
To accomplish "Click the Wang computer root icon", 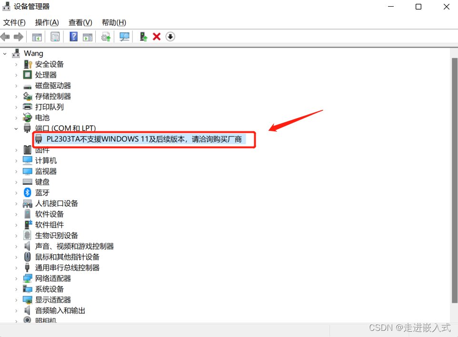I will (x=16, y=53).
